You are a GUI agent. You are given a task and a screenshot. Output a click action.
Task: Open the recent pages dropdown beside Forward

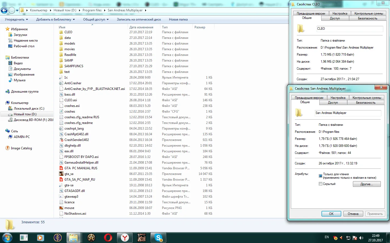click(x=17, y=11)
